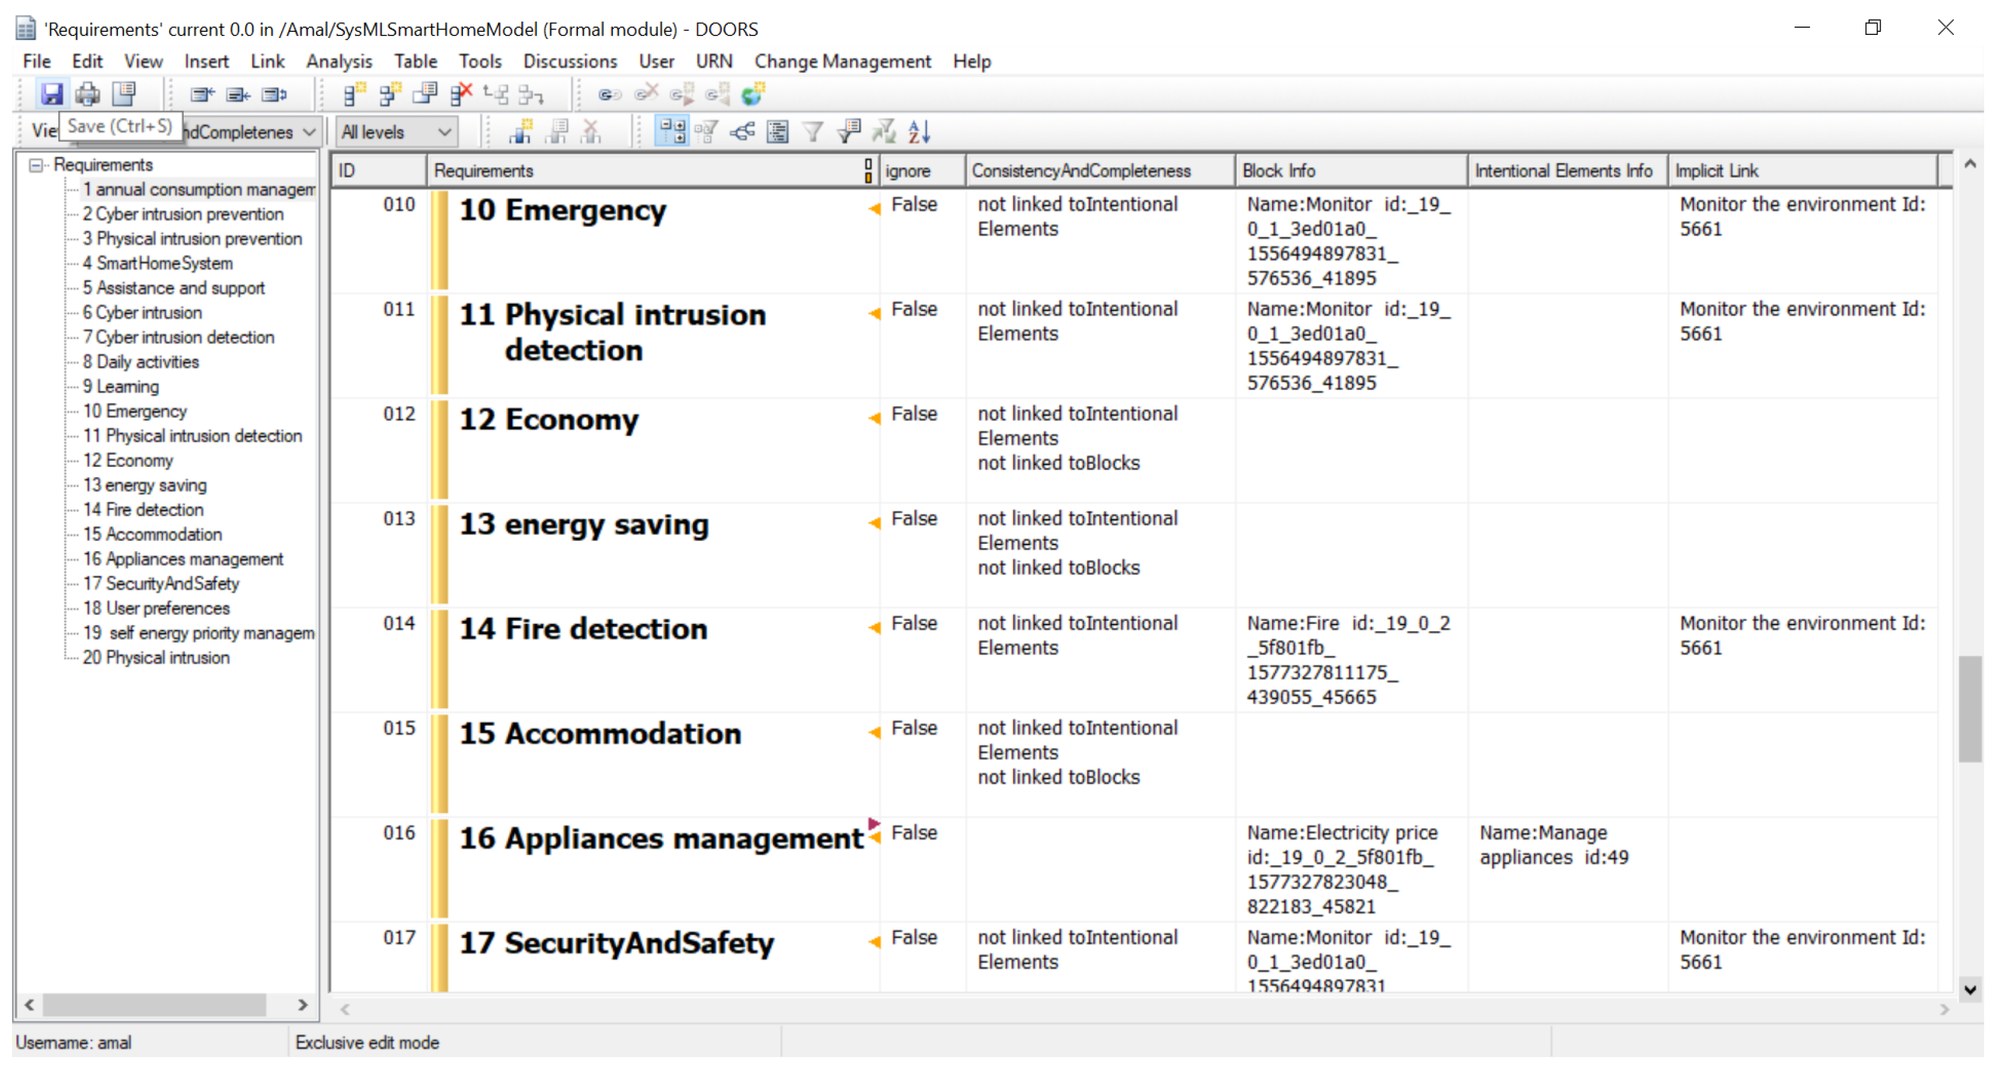Open the view selection dropdown
This screenshot has width=1998, height=1074.
[x=309, y=132]
